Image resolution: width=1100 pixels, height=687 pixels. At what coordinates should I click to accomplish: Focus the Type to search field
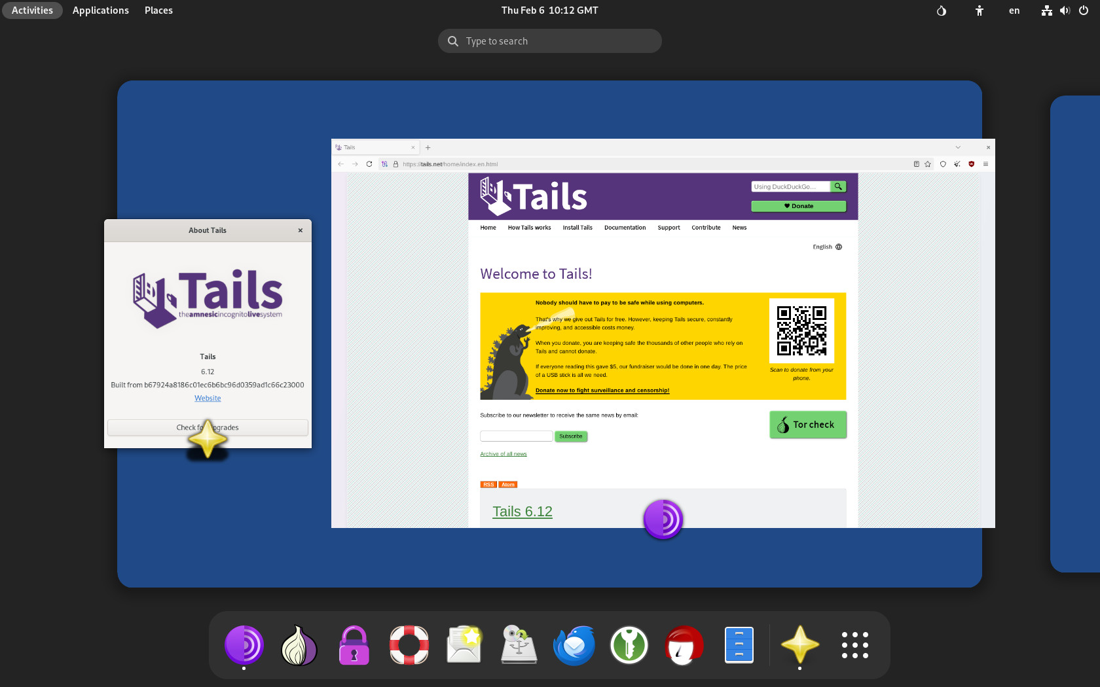(550, 41)
